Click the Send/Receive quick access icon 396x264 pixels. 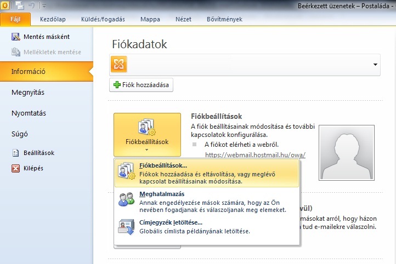pos(19,5)
